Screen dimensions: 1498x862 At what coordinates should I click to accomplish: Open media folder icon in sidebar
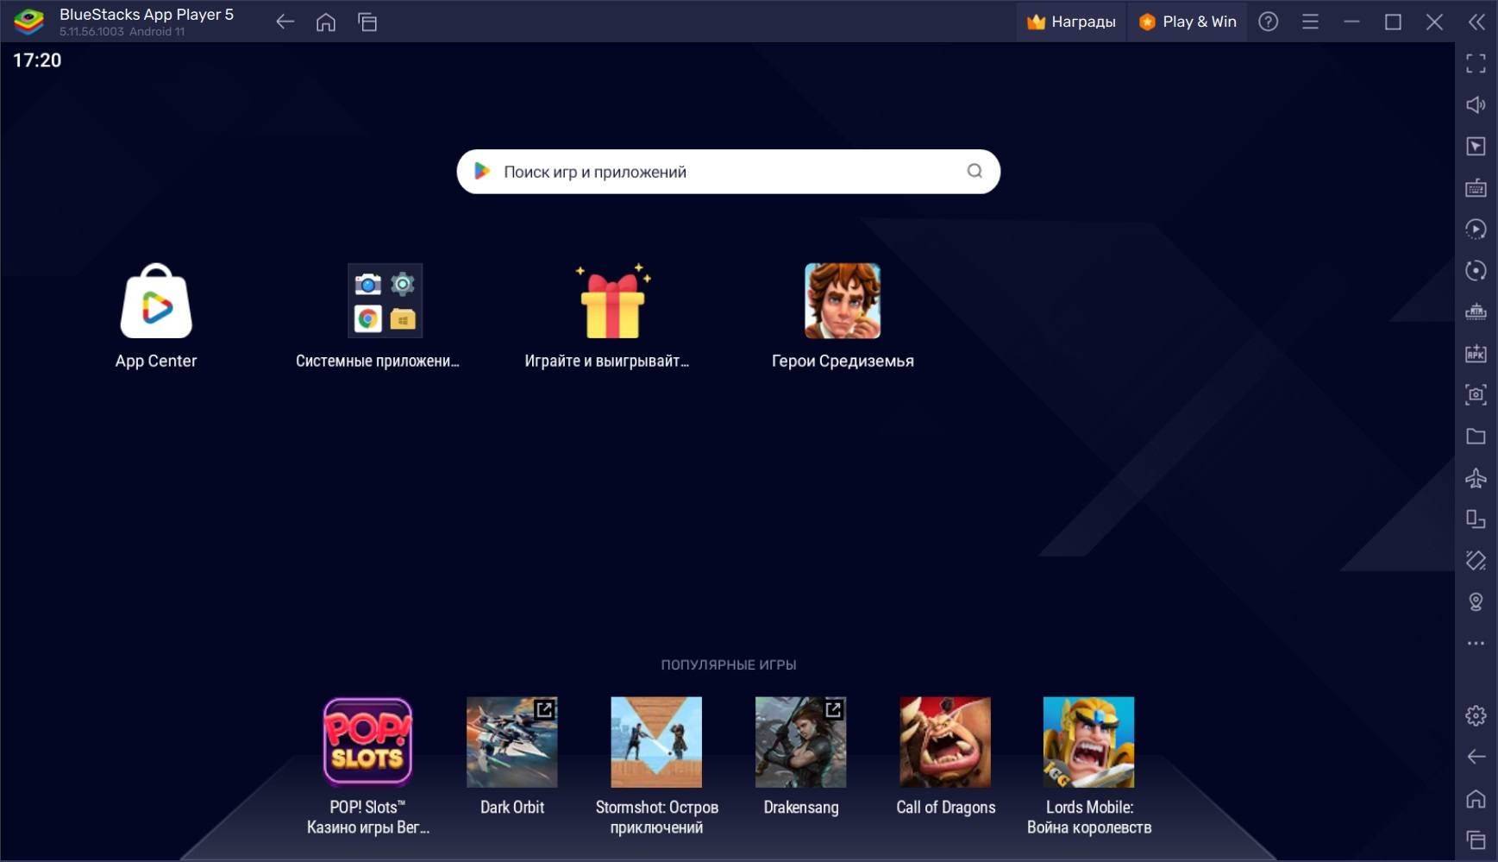pyautogui.click(x=1476, y=436)
